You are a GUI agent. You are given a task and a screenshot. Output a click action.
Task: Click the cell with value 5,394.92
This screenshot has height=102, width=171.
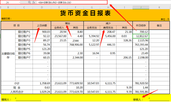[x=92, y=36]
